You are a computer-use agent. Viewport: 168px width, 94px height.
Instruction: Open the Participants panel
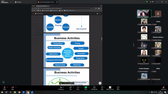61,88
